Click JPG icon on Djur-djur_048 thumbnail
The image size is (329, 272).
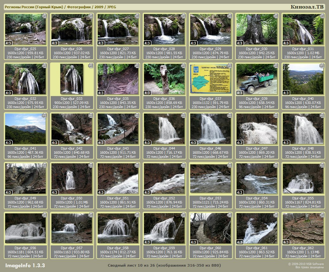pos(322,116)
